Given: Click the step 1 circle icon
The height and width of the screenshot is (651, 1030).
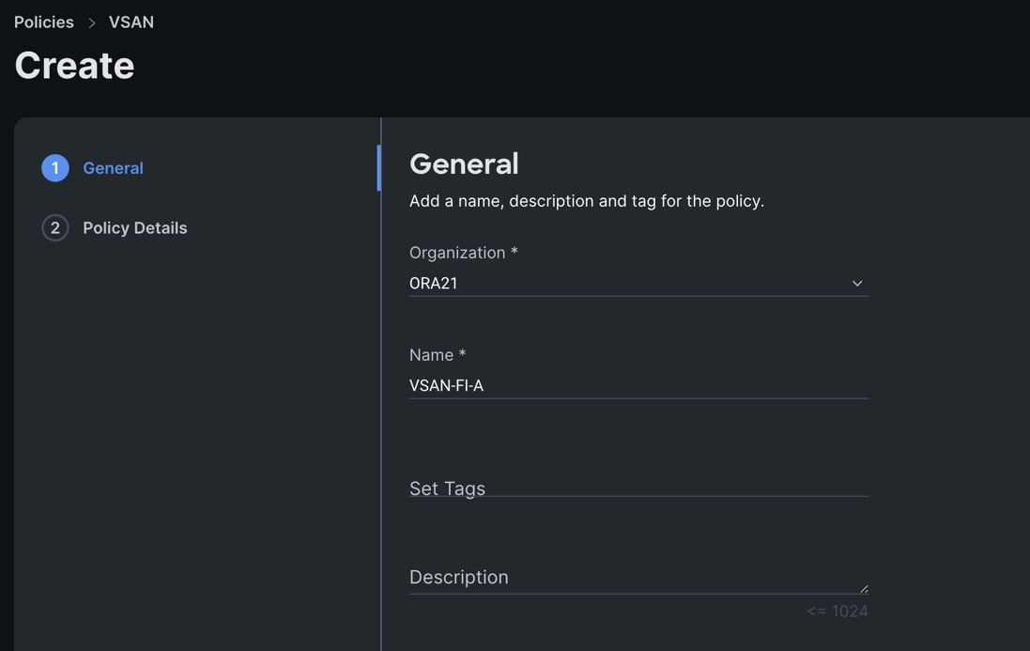Looking at the screenshot, I should [x=55, y=168].
